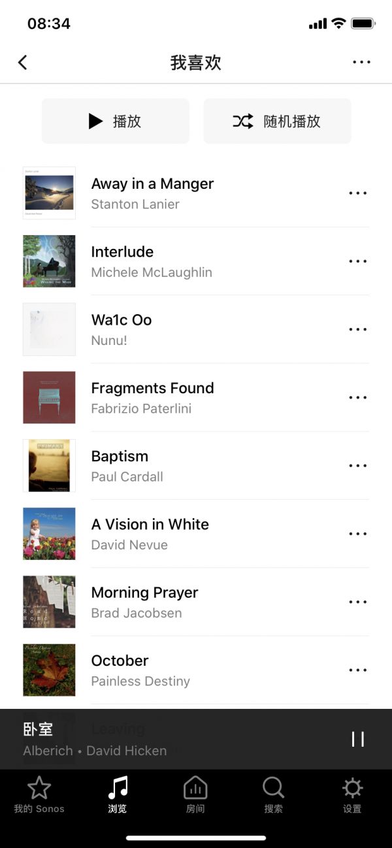Tap the back arrow in header

tap(23, 63)
